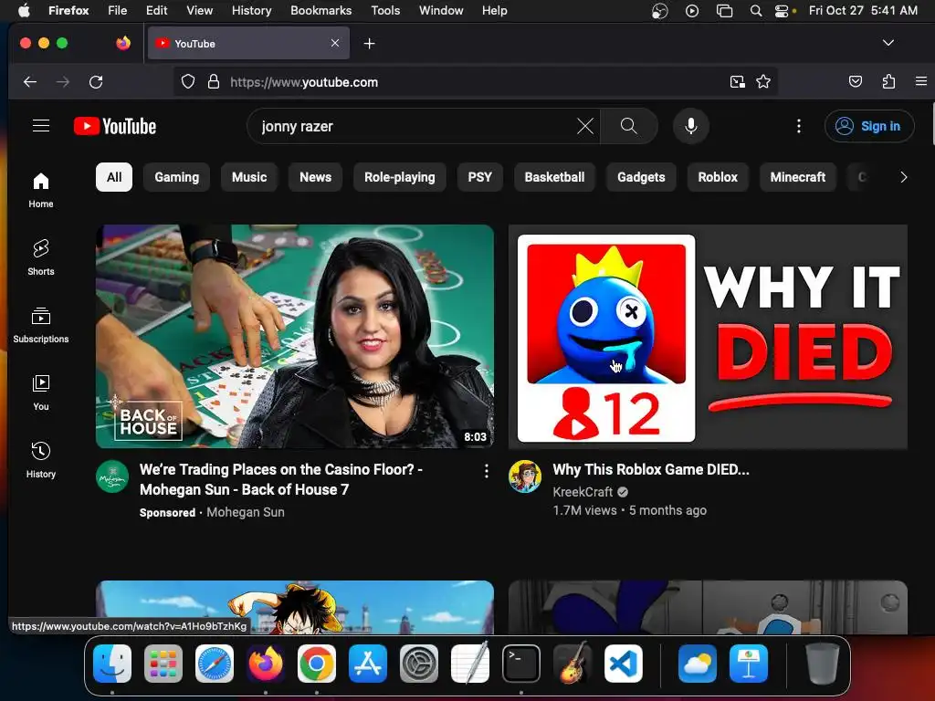Click Why This Roblox Game DIED title
Image resolution: width=935 pixels, height=701 pixels.
coord(650,469)
